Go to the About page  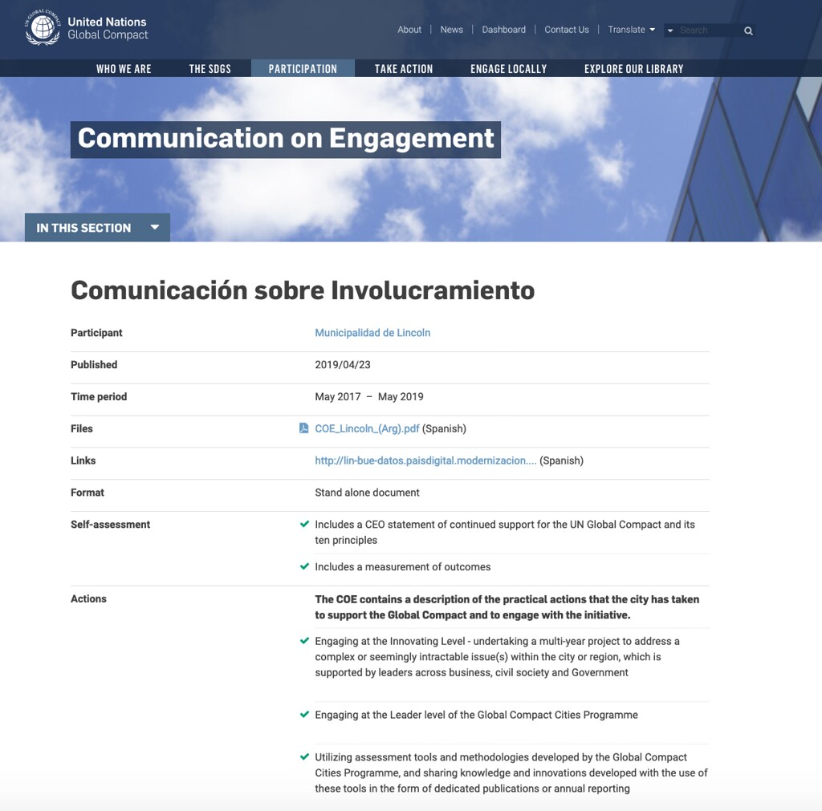point(409,30)
